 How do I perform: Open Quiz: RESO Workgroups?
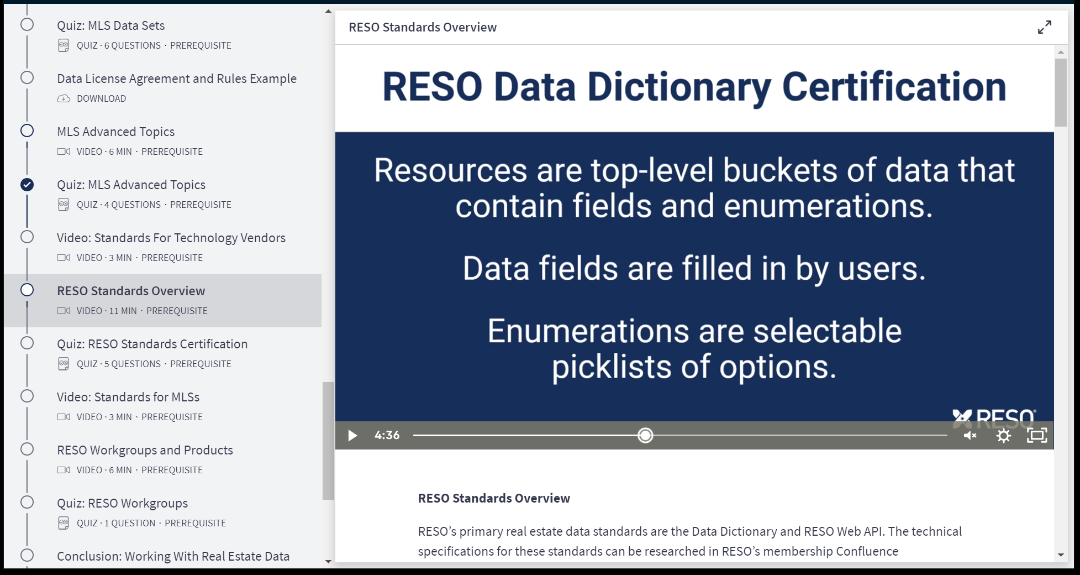click(122, 503)
